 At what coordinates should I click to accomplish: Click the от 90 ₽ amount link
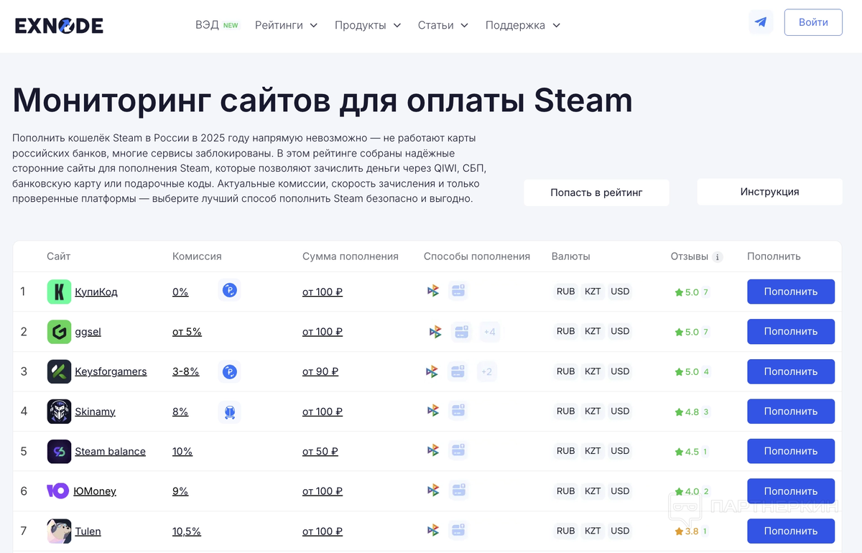[x=320, y=371]
